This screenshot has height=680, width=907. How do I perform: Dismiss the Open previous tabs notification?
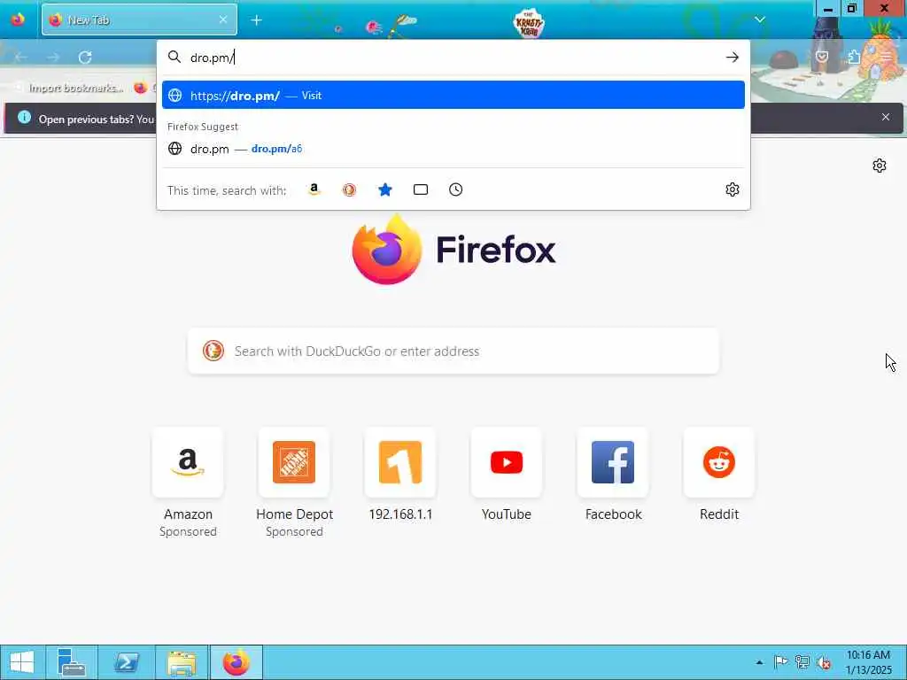coord(885,118)
